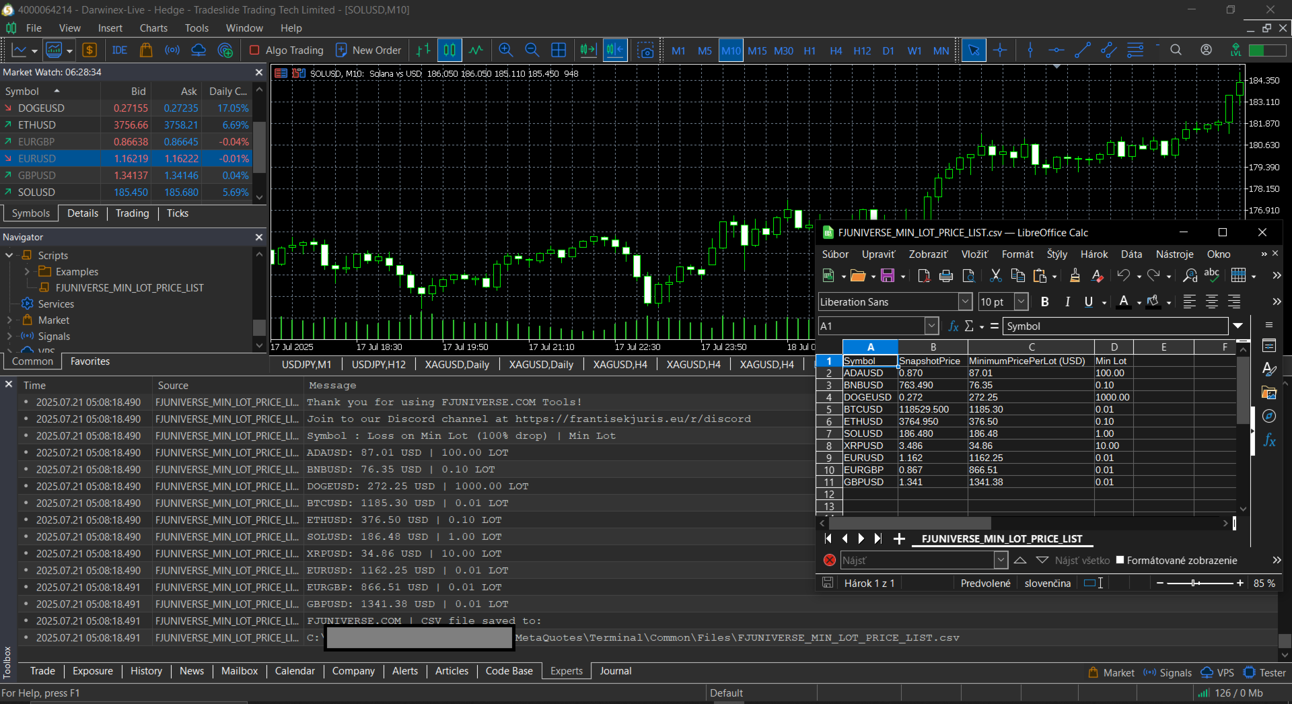Screen dimensions: 1292x704
Task: Select the M15 timeframe
Action: point(757,50)
